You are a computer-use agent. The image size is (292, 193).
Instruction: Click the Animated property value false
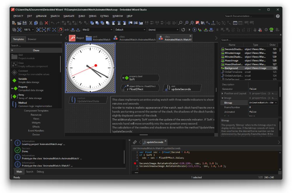coord(253,112)
